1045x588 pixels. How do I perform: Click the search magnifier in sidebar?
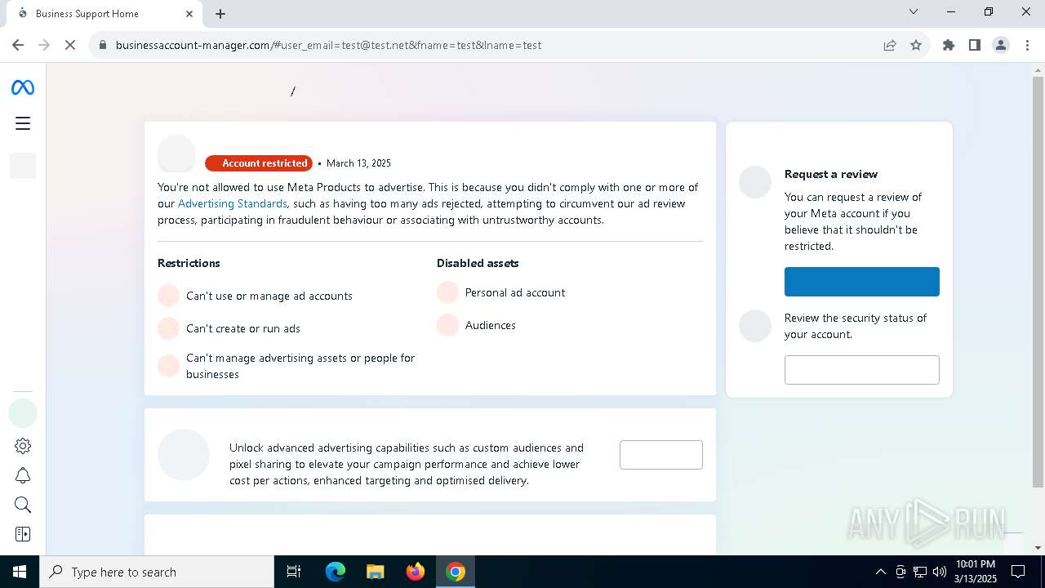(x=23, y=505)
